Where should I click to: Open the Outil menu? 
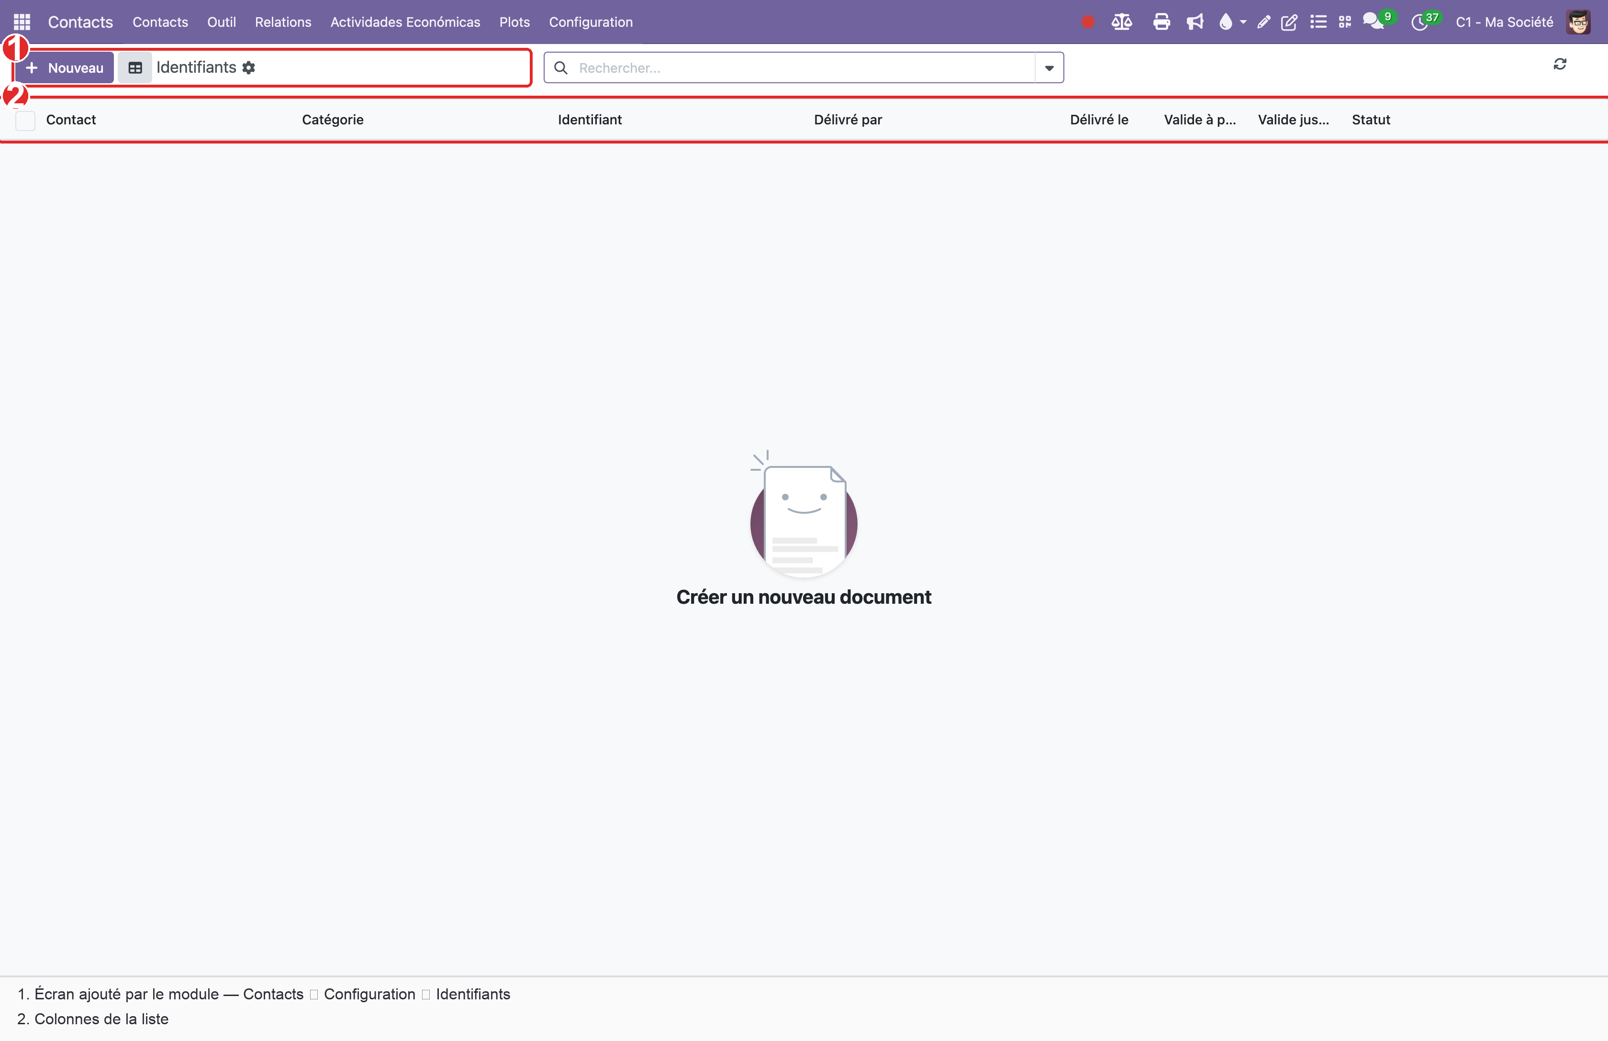tap(222, 22)
